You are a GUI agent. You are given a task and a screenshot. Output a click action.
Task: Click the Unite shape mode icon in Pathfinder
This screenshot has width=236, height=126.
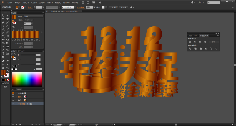[x=190, y=42]
